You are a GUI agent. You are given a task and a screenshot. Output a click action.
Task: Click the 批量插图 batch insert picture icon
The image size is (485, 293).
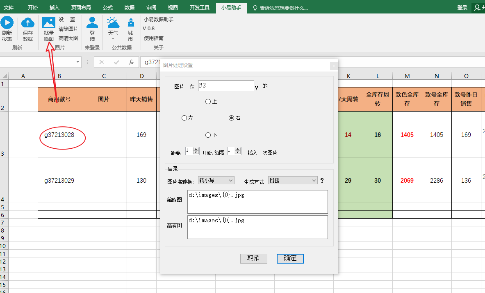[x=49, y=23]
